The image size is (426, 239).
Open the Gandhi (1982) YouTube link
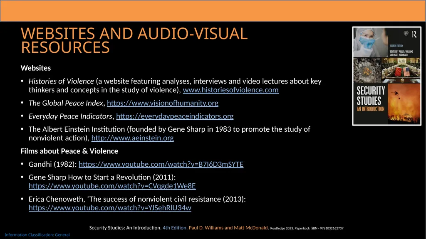[x=161, y=164]
